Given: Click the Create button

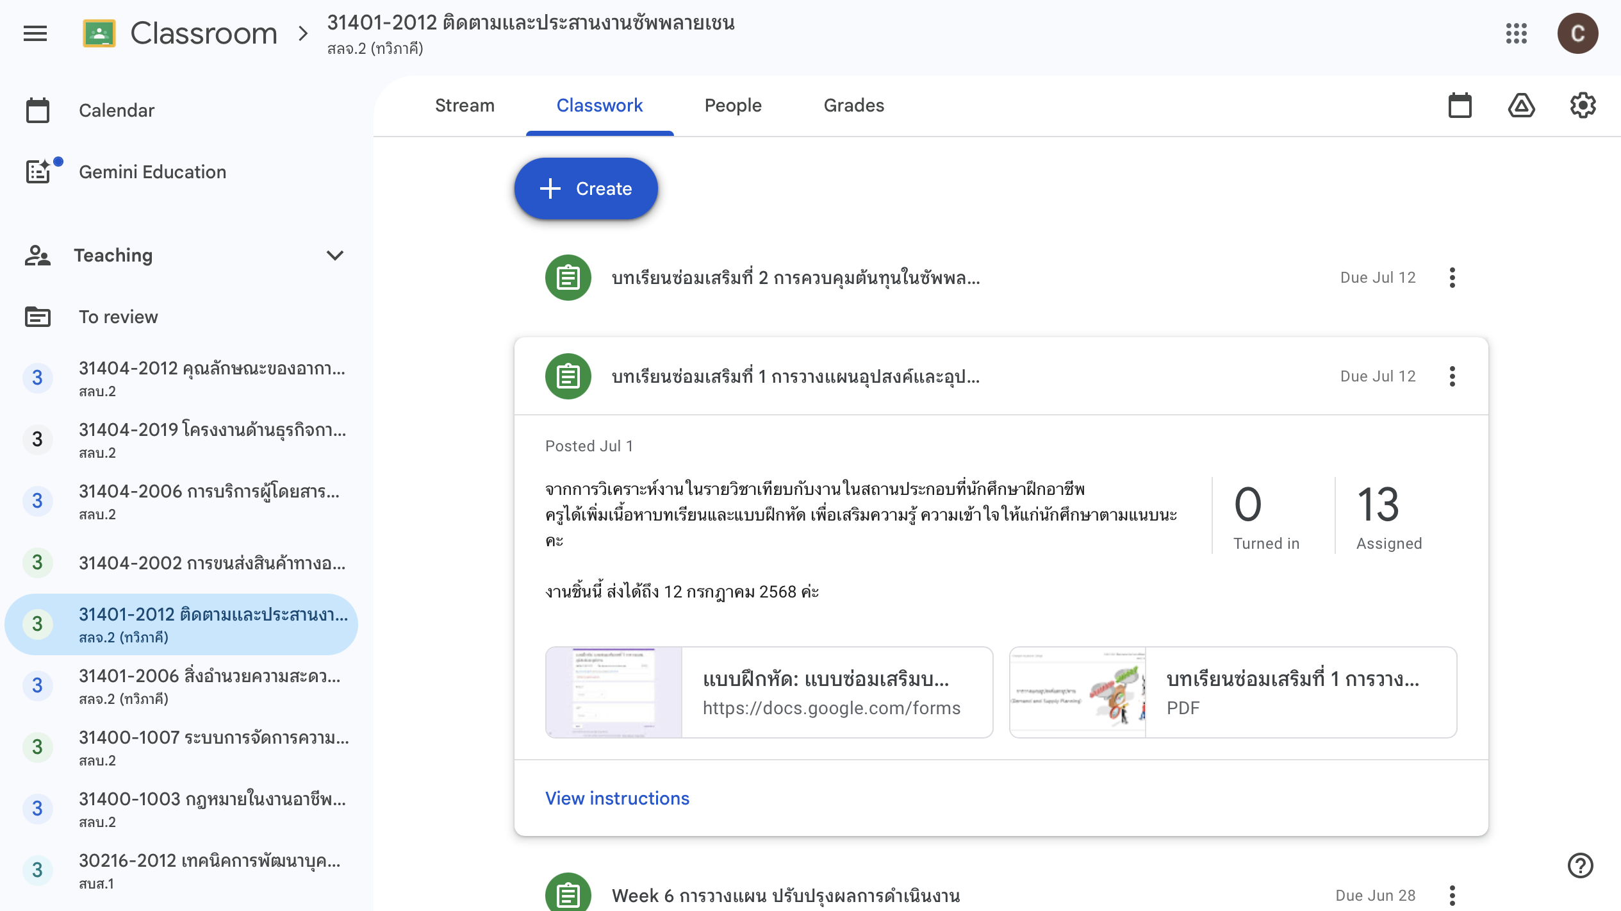Looking at the screenshot, I should coord(586,188).
